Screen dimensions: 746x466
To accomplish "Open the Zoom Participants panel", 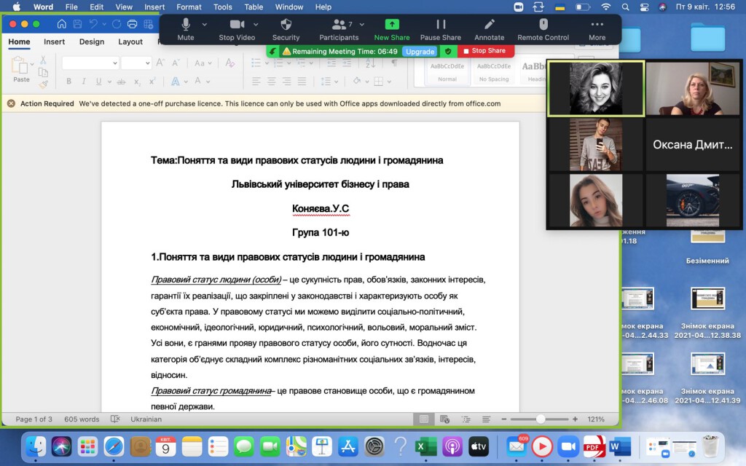I will point(338,29).
